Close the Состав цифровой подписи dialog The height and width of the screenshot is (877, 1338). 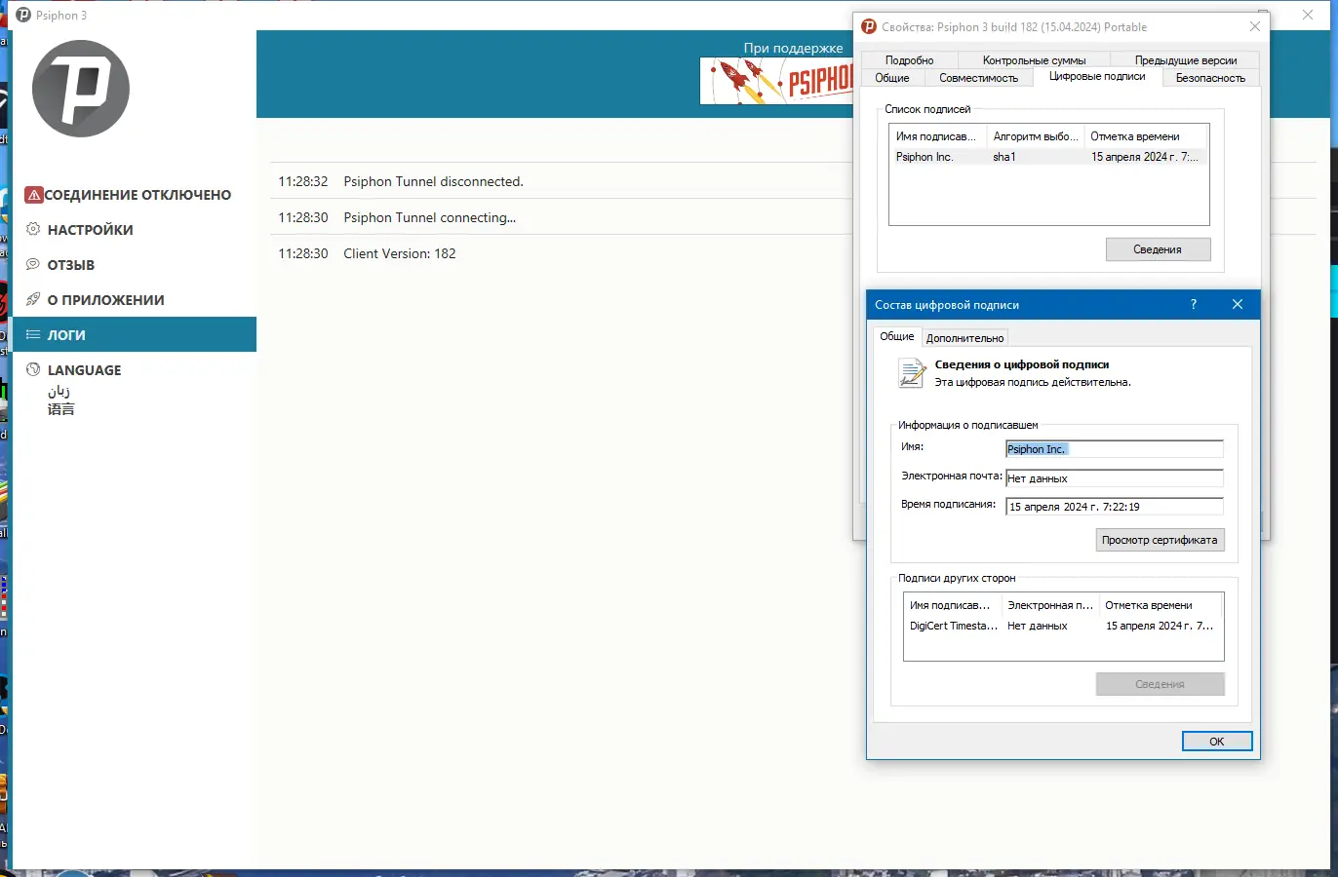coord(1238,304)
